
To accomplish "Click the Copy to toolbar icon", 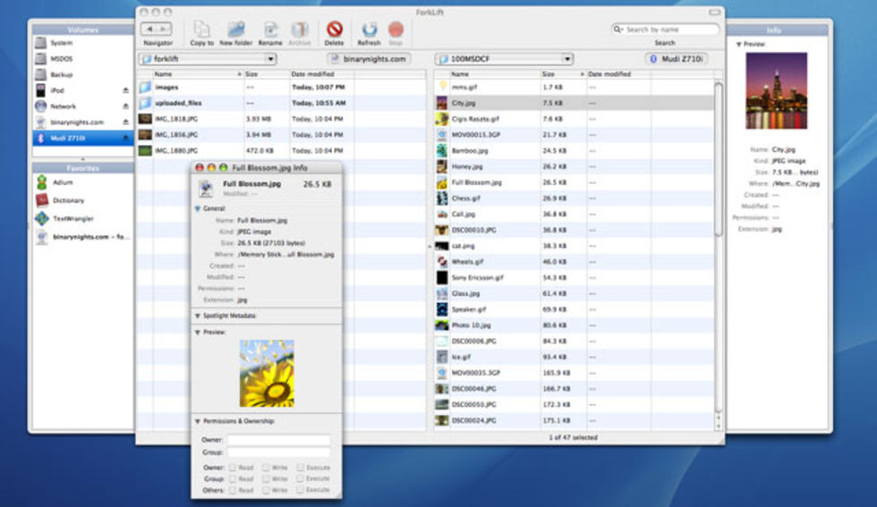I will point(201,30).
